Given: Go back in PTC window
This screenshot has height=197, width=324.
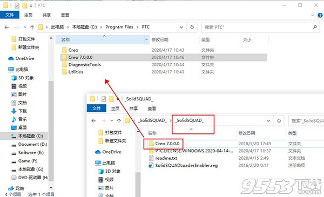Looking at the screenshot, I should tap(6, 27).
